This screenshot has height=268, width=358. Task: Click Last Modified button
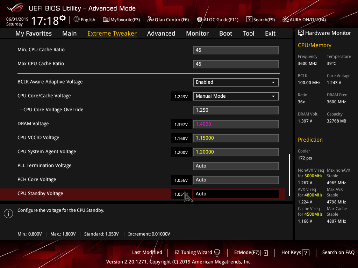[x=147, y=252]
